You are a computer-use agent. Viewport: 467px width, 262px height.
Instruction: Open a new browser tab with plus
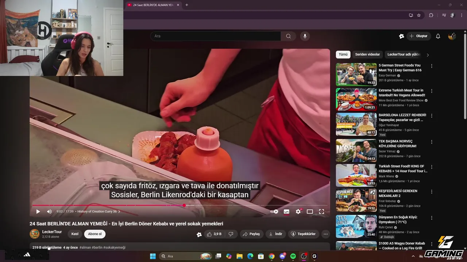[x=187, y=5]
